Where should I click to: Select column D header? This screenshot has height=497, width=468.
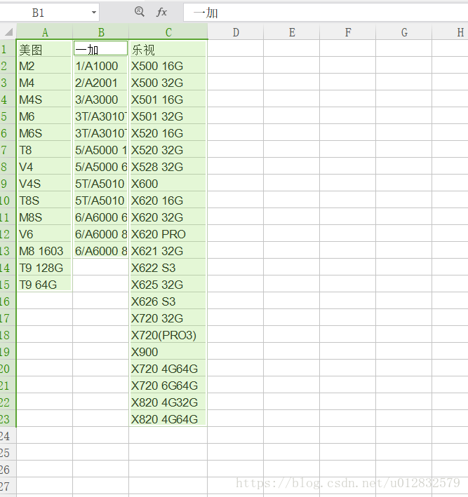[236, 32]
